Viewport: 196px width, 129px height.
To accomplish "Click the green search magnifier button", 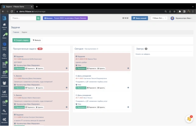I will [38, 18].
